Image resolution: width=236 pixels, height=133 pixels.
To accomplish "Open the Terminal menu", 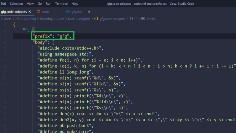I will (x=61, y=4).
